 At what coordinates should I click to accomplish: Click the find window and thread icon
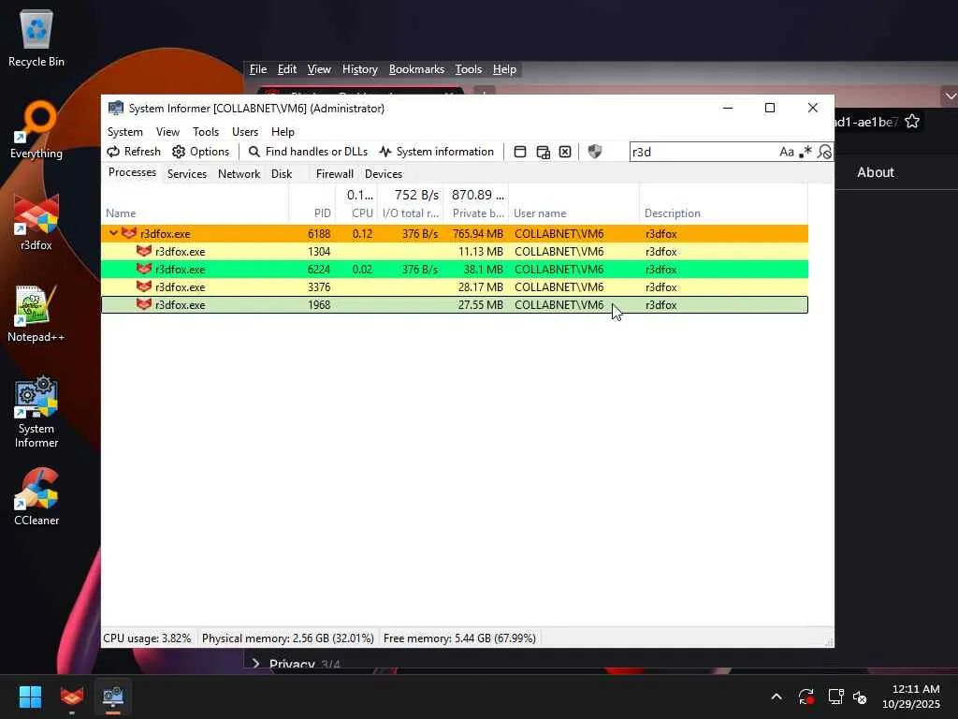(543, 152)
